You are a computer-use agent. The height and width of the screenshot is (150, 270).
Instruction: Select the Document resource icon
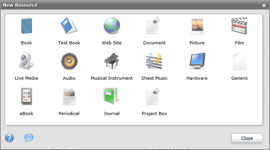point(153,26)
